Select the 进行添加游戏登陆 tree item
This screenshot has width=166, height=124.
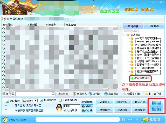[148, 52]
